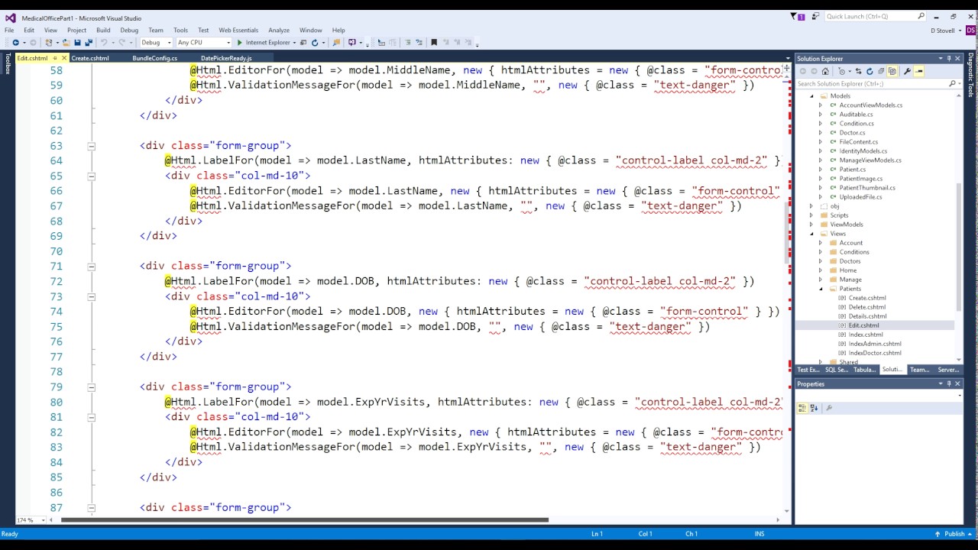Viewport: 978px width, 550px height.
Task: Click the Navigate Backward toolbar arrow
Action: click(x=15, y=43)
